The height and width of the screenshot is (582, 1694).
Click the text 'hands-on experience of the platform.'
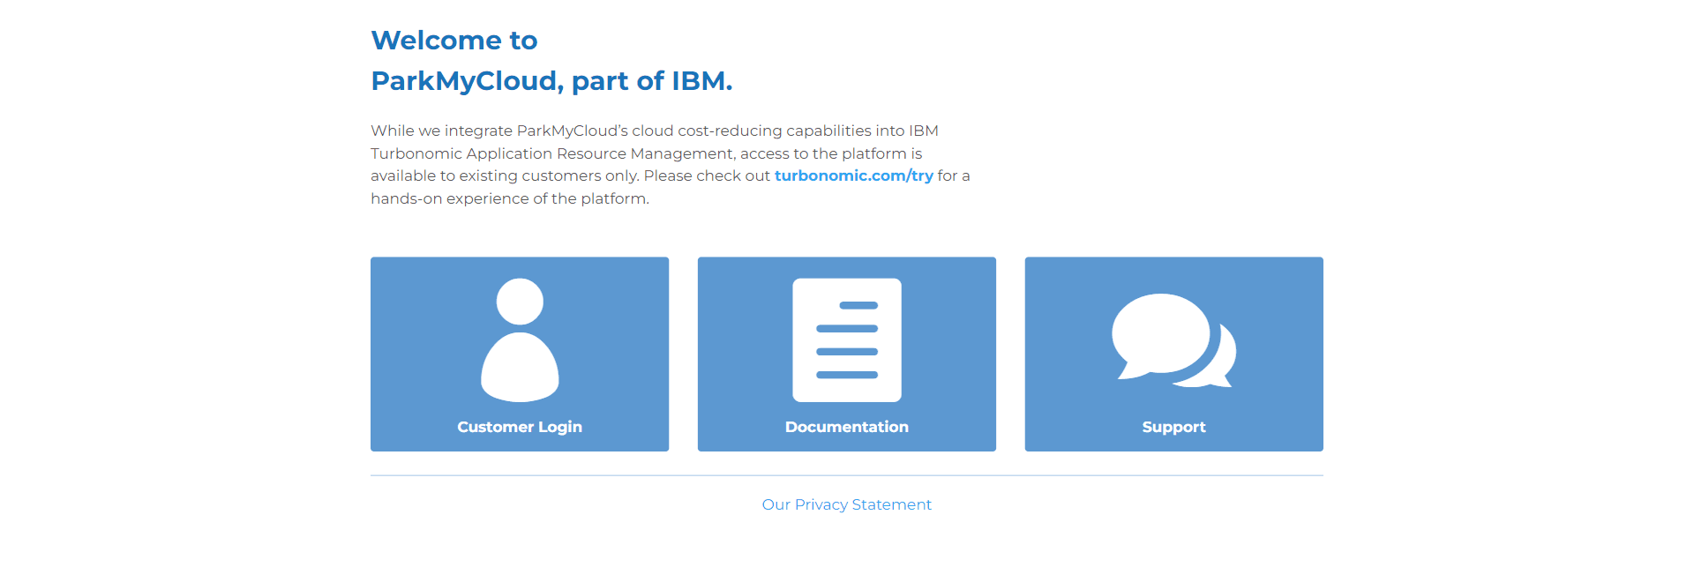pos(510,198)
